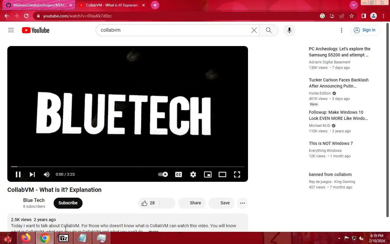Subscribe to Blue Tech channel
The height and width of the screenshot is (244, 390).
[x=68, y=203]
